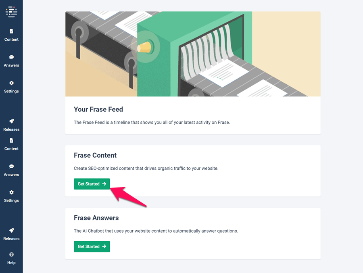This screenshot has height=273, width=363.
Task: Click Get Started under Frase Content
Action: pos(92,184)
